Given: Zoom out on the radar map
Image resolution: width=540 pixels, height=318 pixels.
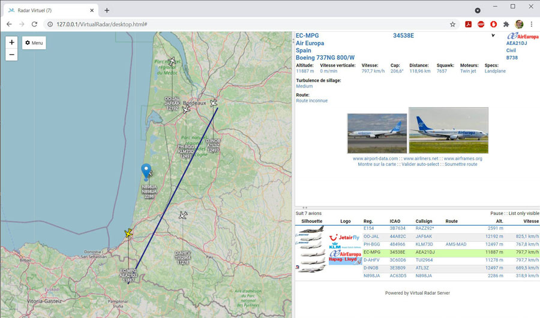Looking at the screenshot, I should (x=11, y=54).
